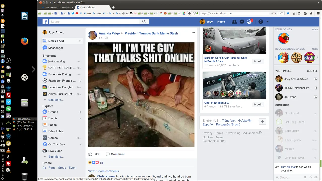Open Events in Explore section

tap(53, 118)
